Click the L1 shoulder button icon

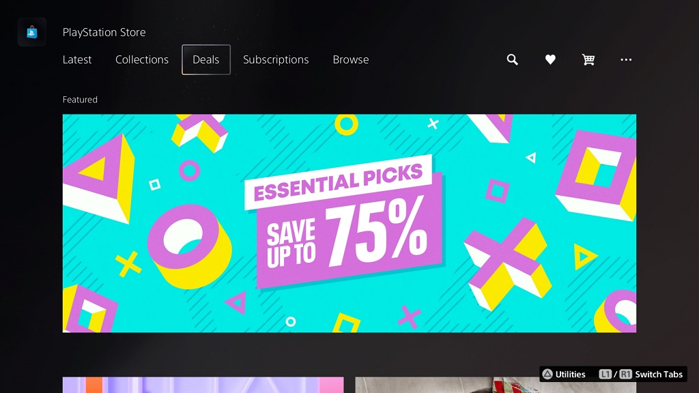[x=605, y=375]
